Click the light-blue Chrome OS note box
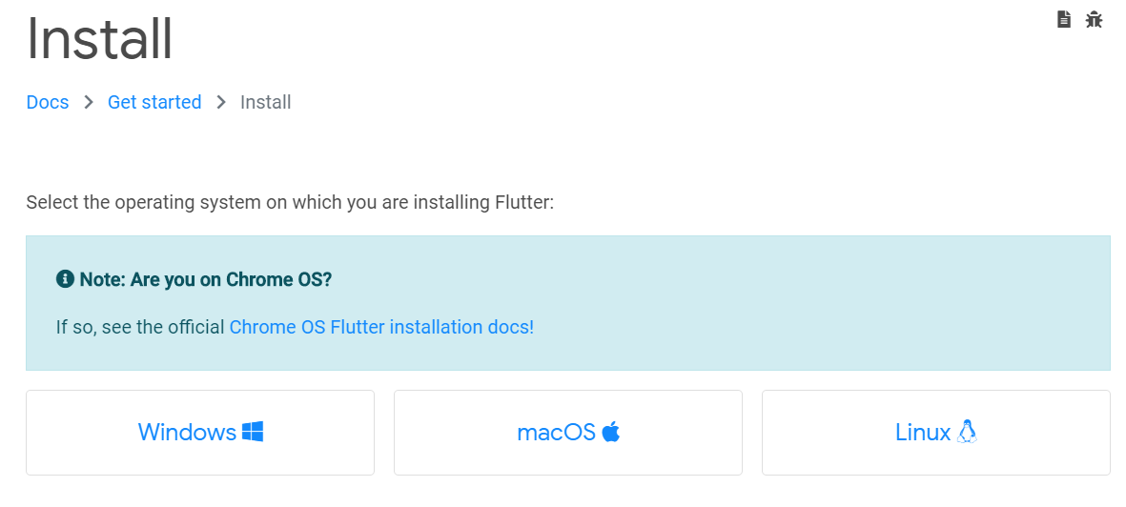 click(x=568, y=303)
